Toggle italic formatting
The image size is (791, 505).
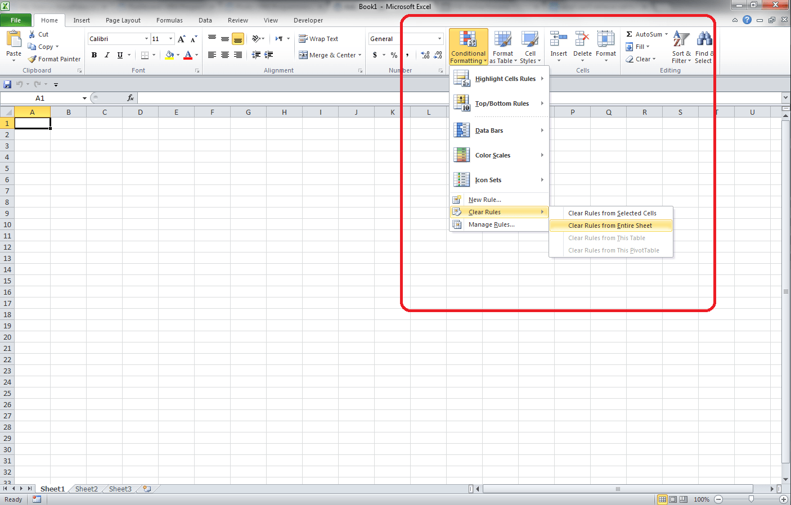tap(106, 55)
